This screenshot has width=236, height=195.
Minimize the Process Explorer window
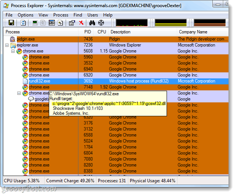tap(218, 4)
